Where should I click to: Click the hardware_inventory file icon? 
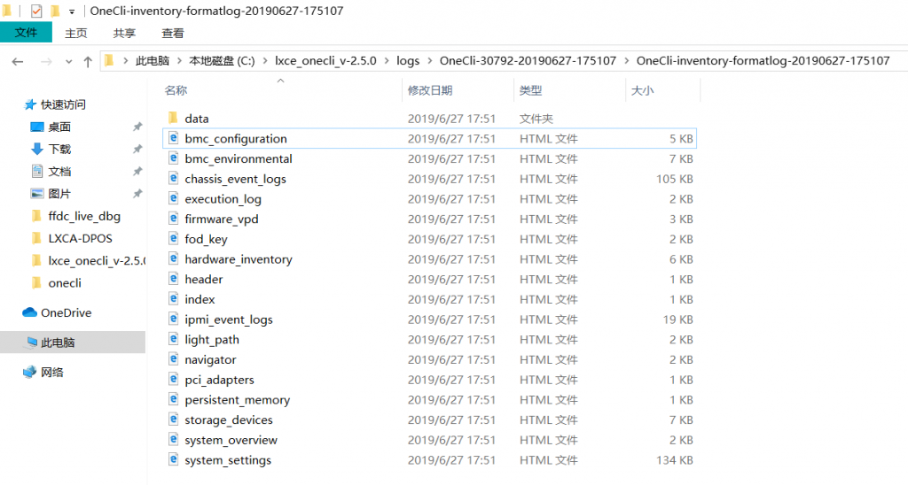173,259
